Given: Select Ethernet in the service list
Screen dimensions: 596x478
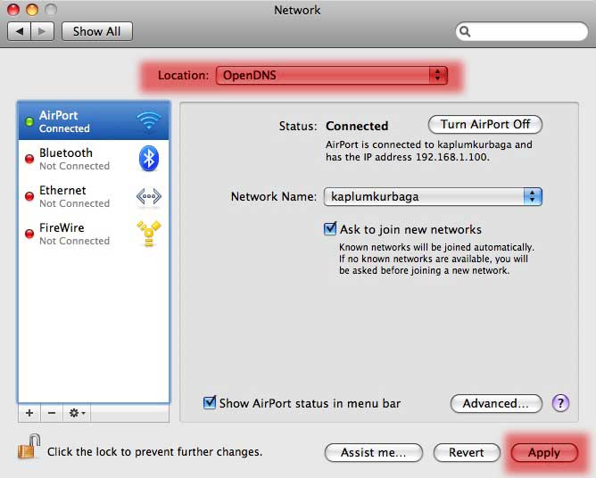Looking at the screenshot, I should click(x=94, y=196).
